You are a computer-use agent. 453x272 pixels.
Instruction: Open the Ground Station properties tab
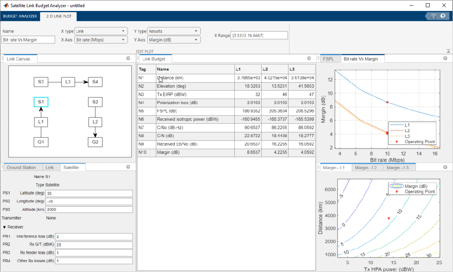click(21, 168)
